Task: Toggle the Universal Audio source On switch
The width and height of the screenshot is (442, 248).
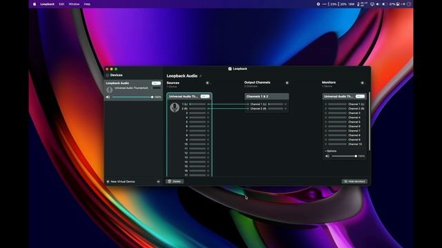Action: (x=205, y=96)
